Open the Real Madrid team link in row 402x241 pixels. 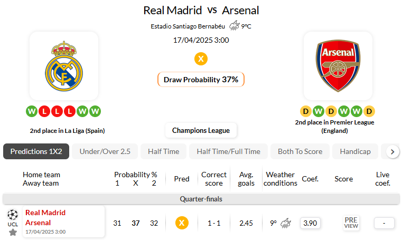tap(45, 213)
